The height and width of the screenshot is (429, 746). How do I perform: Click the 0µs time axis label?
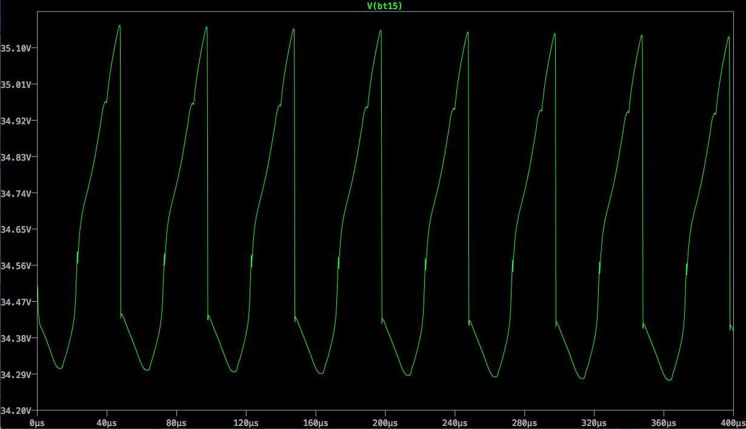point(37,422)
